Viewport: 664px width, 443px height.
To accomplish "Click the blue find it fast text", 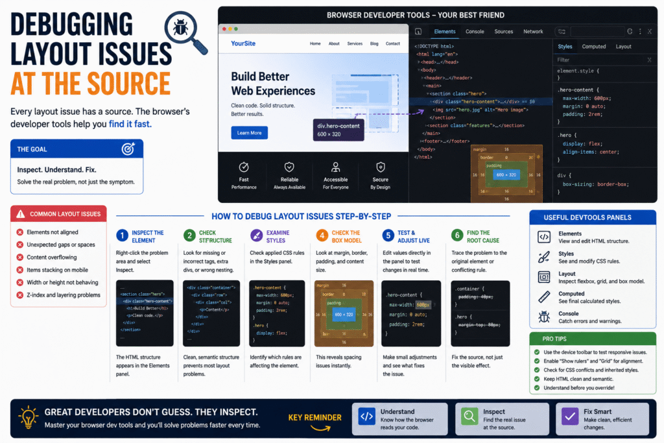I will (x=130, y=124).
